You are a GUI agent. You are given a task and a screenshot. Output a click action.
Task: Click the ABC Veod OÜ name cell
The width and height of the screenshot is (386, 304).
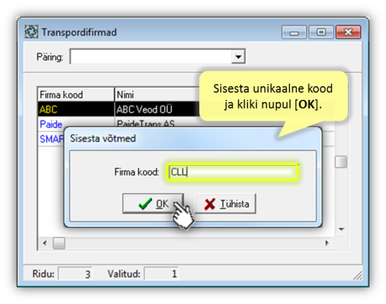click(157, 109)
